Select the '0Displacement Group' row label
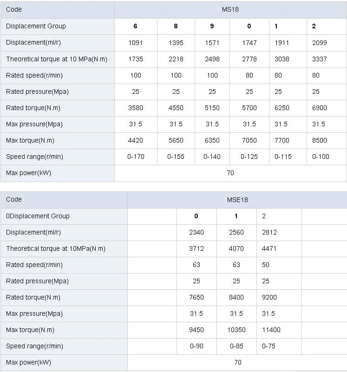The image size is (347, 372). 38,216
